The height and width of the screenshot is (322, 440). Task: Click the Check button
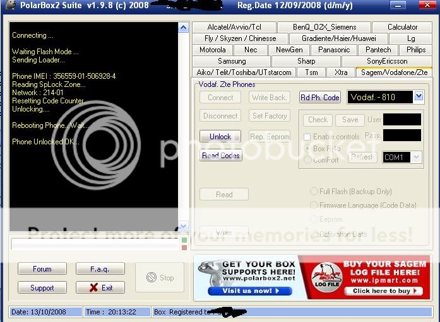[x=318, y=120]
